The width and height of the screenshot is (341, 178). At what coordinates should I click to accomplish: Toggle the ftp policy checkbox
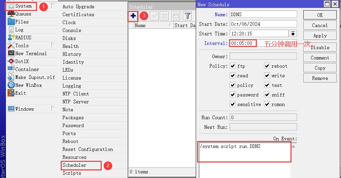click(x=233, y=66)
